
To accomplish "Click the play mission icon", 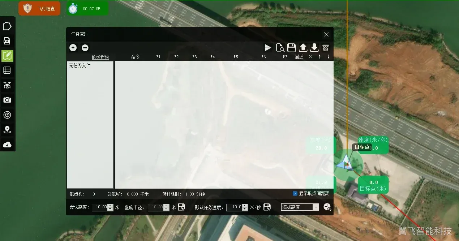I will tap(268, 48).
